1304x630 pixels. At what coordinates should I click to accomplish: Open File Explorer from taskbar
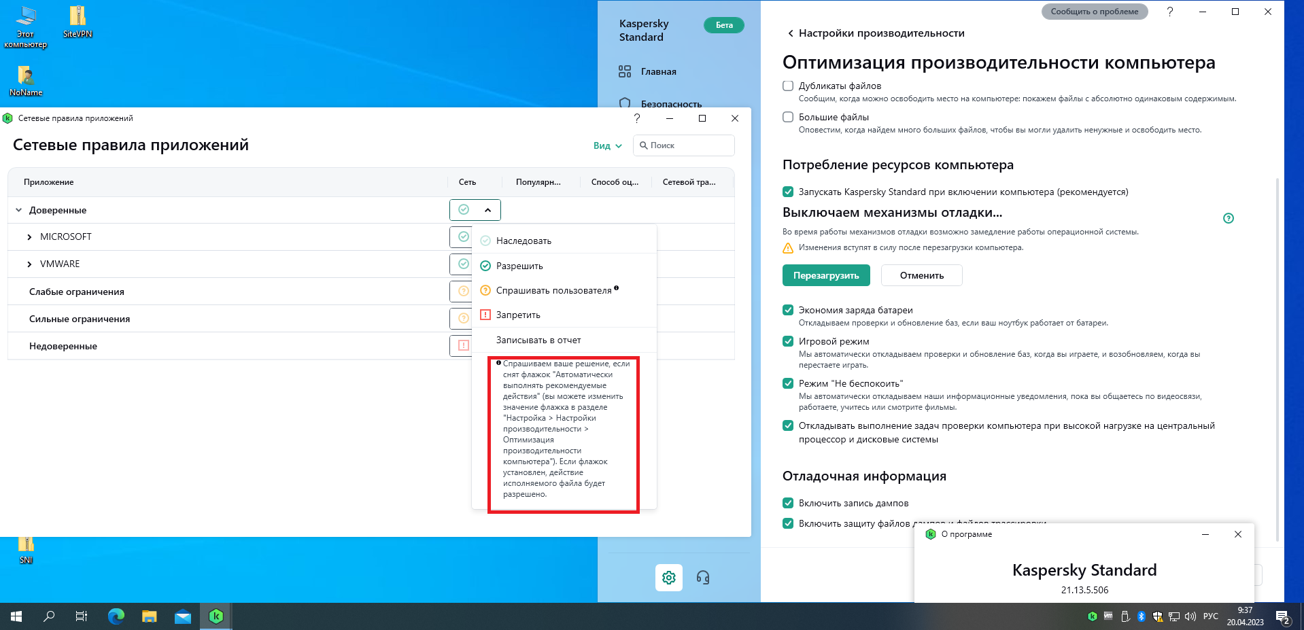pyautogui.click(x=150, y=616)
